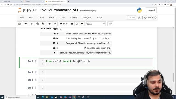This screenshot has width=176, height=99.
Task: Go to the browser home page icon
Action: point(11,5)
